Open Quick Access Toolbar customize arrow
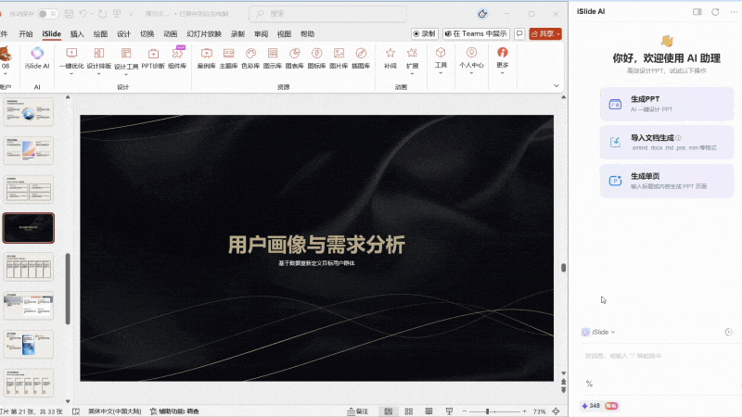The image size is (742, 417). (131, 14)
